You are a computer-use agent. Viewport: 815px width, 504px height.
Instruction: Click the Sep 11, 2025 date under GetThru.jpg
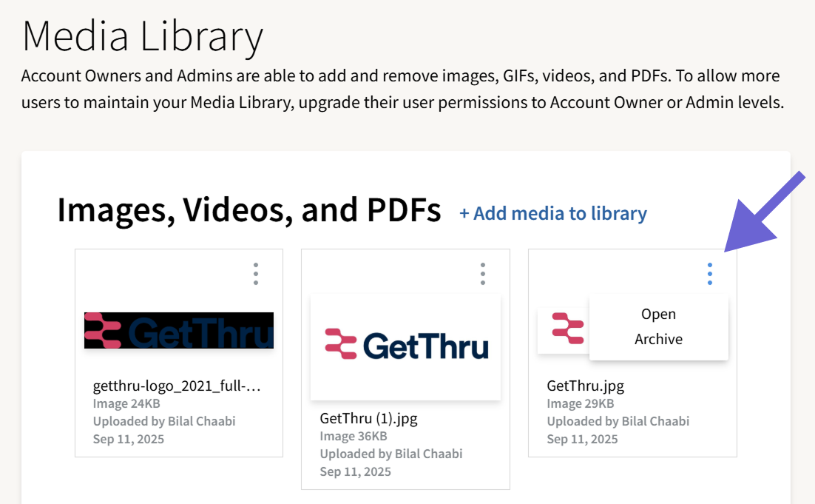point(582,439)
